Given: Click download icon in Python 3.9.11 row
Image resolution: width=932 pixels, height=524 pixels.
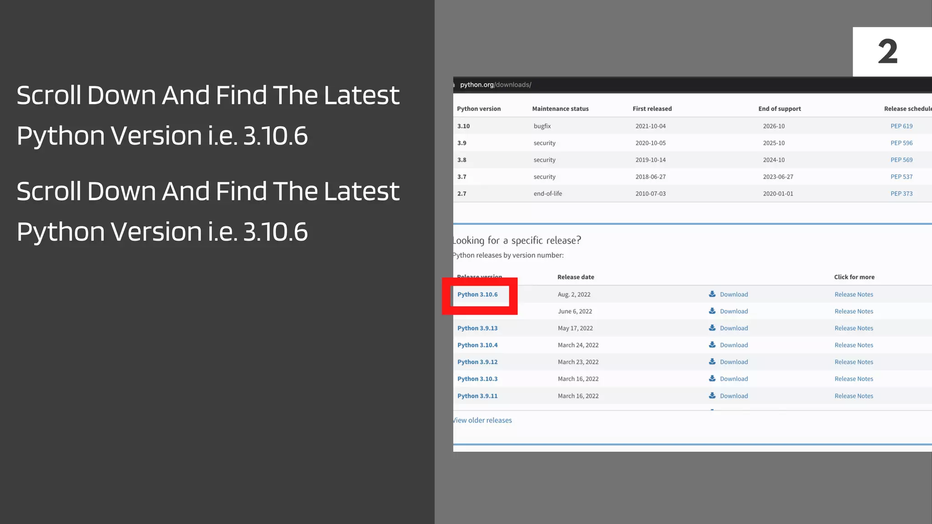Looking at the screenshot, I should [x=712, y=396].
